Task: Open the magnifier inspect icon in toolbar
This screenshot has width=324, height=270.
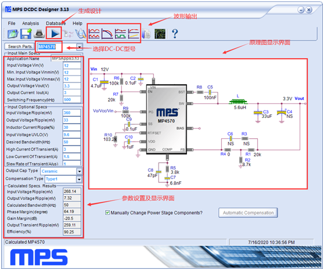Action: click(x=81, y=34)
